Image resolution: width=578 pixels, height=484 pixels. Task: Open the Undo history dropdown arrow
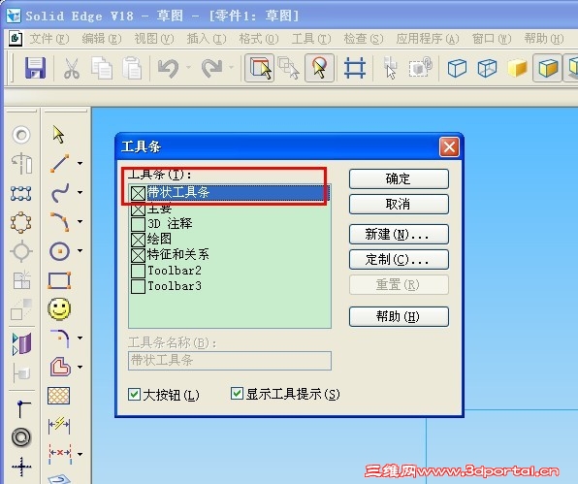pyautogui.click(x=188, y=68)
